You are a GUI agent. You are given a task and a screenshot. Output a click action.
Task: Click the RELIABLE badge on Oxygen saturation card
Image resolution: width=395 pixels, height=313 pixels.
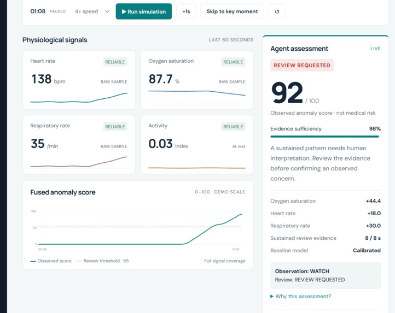[233, 62]
